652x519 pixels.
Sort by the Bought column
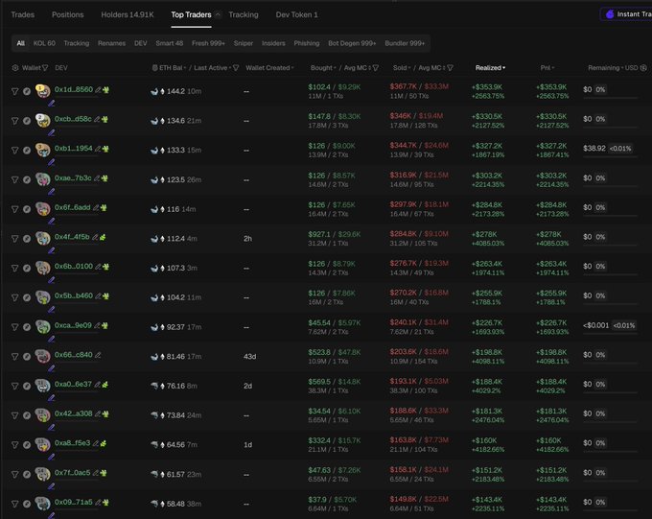pyautogui.click(x=323, y=68)
